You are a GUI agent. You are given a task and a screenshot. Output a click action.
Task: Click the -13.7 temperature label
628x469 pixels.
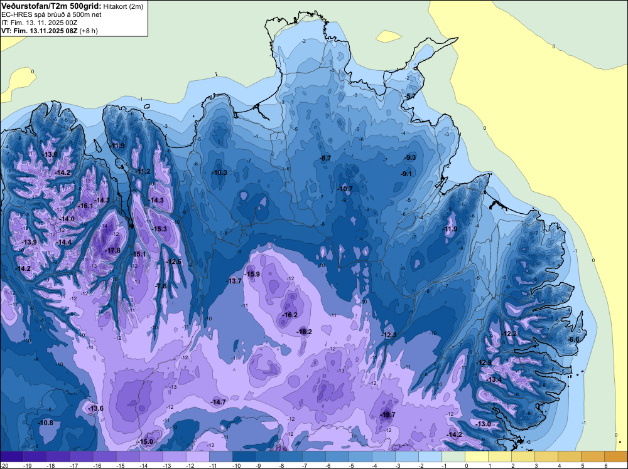(234, 281)
